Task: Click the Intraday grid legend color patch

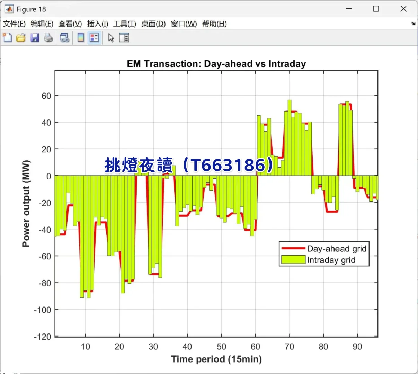Action: tap(293, 260)
